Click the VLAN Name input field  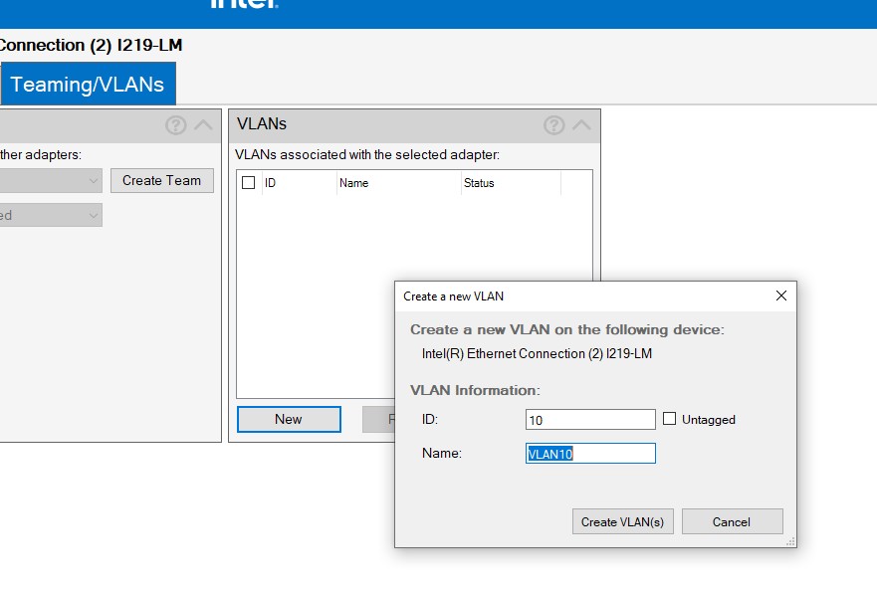tap(590, 453)
